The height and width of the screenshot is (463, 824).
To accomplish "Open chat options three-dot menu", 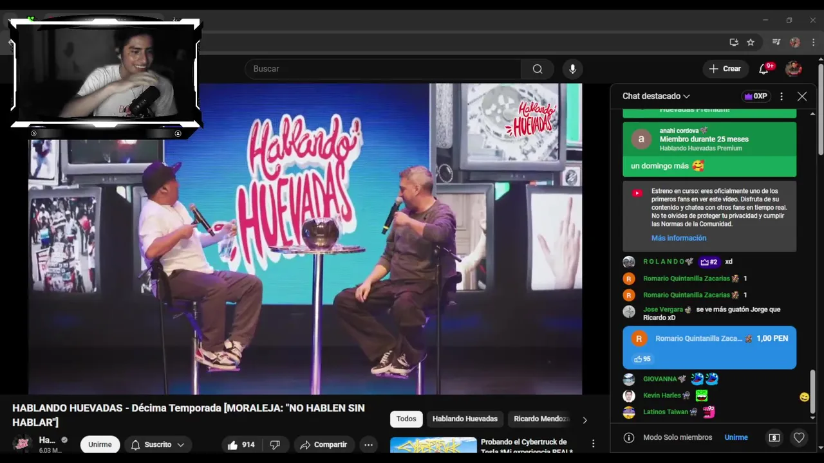I will tap(782, 96).
